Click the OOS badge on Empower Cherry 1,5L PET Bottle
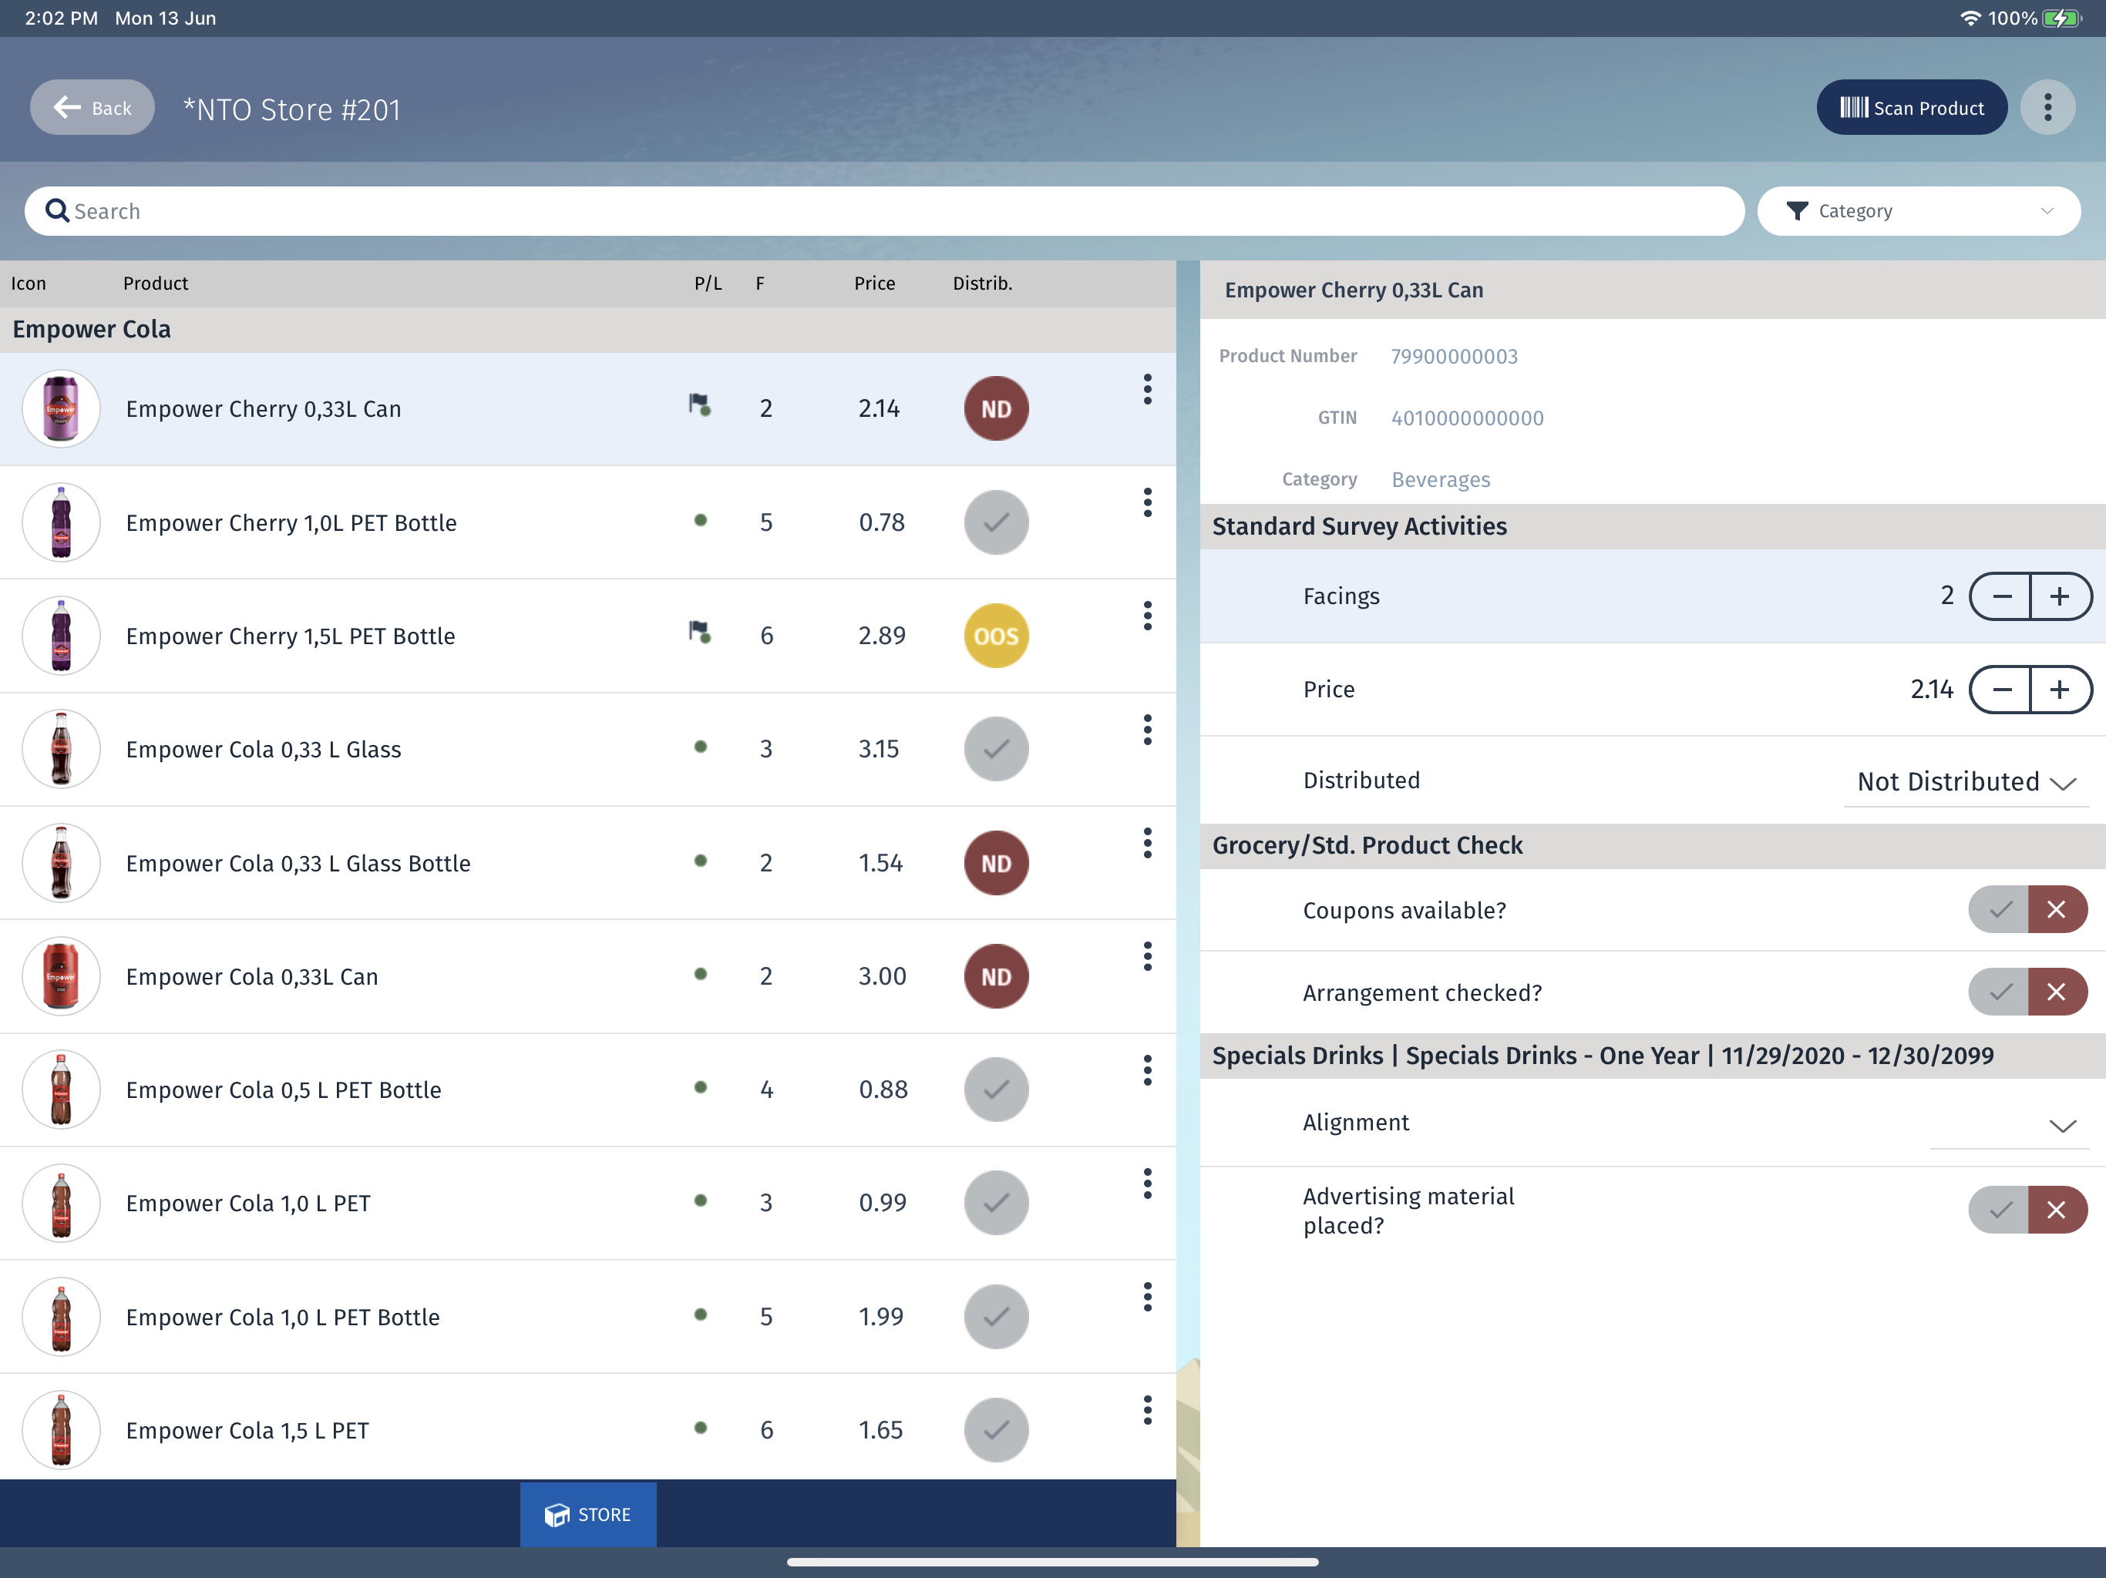This screenshot has width=2106, height=1578. click(x=995, y=636)
